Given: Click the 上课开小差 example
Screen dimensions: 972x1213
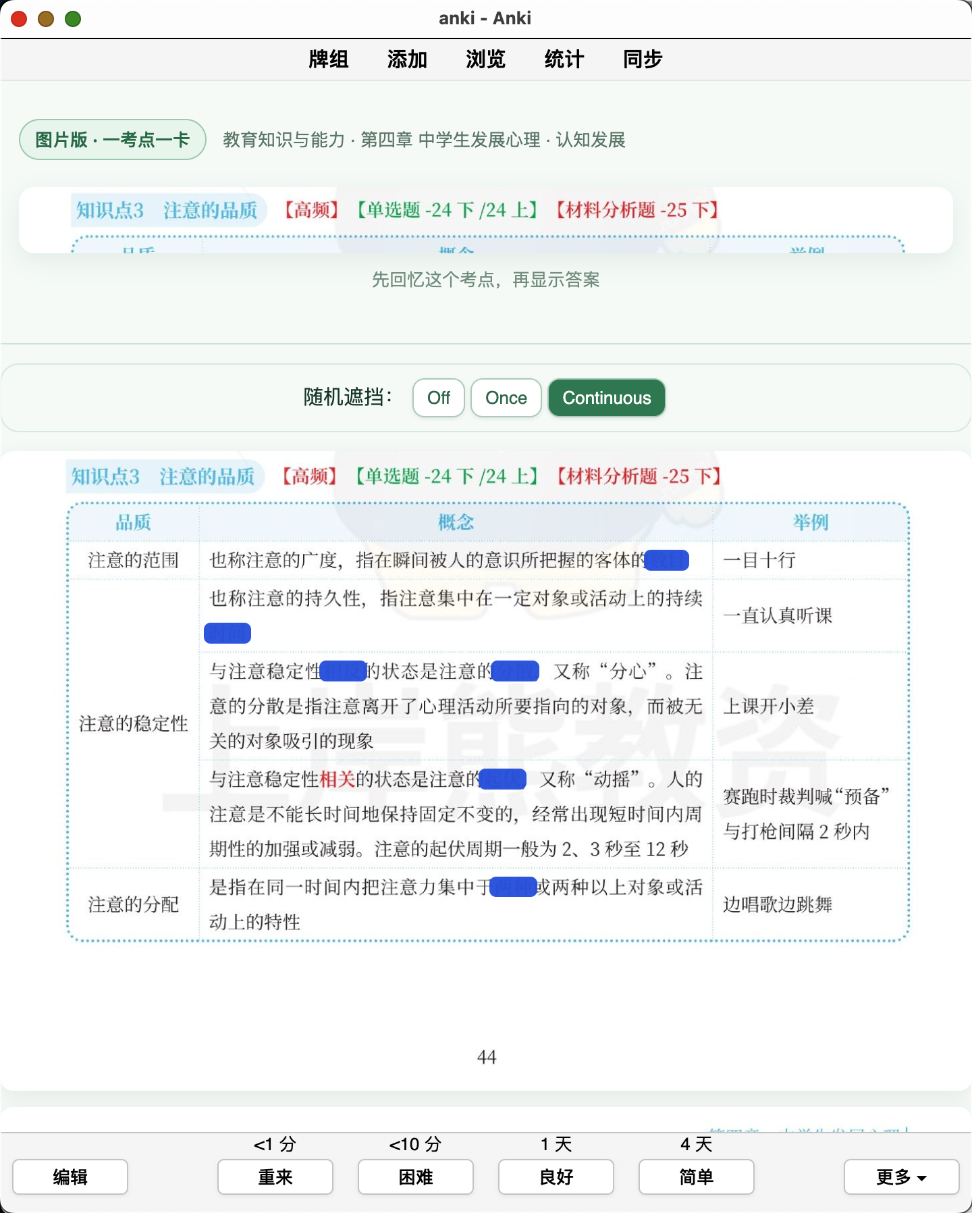Looking at the screenshot, I should [x=769, y=706].
